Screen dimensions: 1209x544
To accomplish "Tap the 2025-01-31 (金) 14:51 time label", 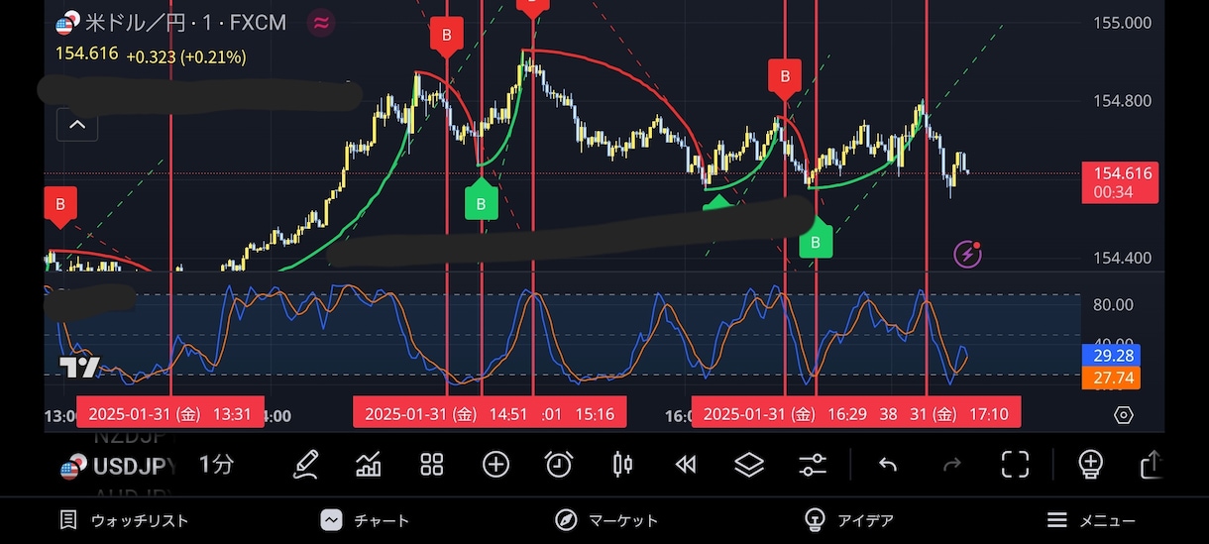I will coord(446,414).
